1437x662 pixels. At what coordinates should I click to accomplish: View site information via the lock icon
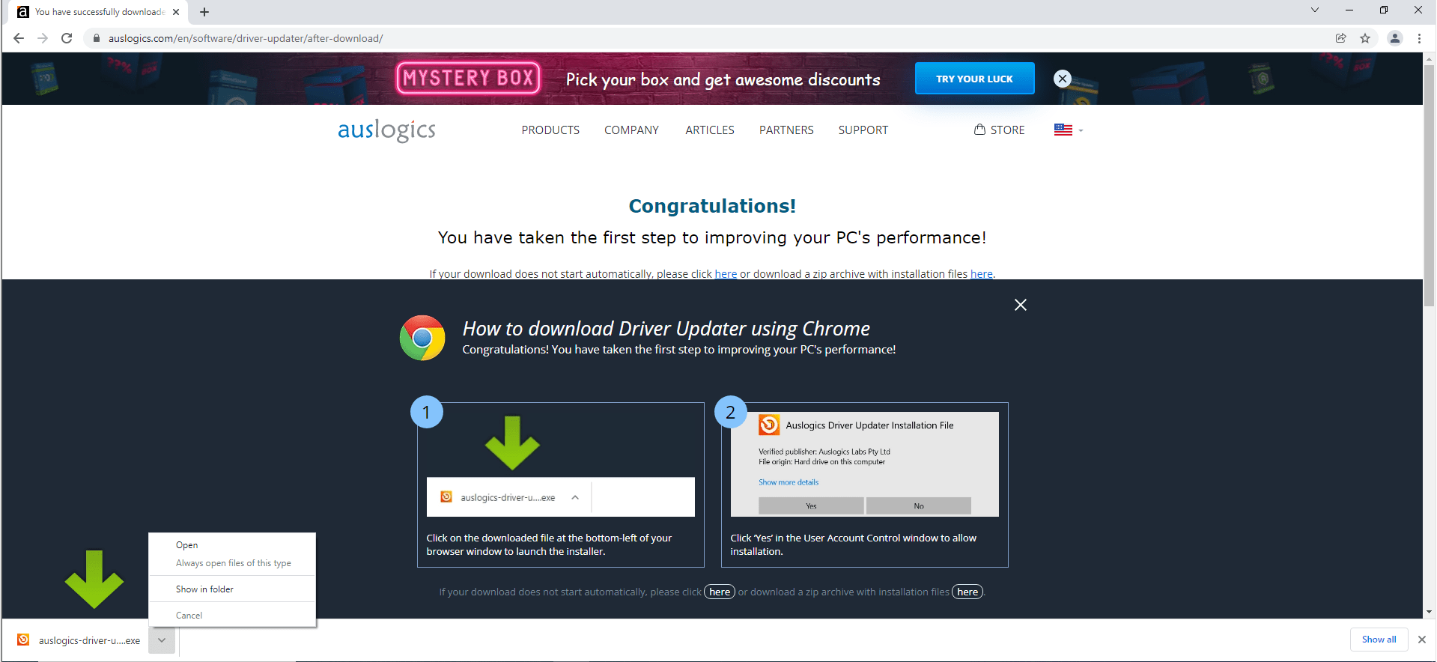click(97, 38)
